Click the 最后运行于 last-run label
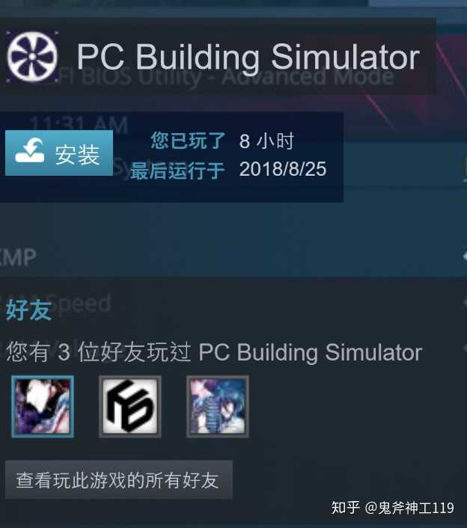 point(177,171)
